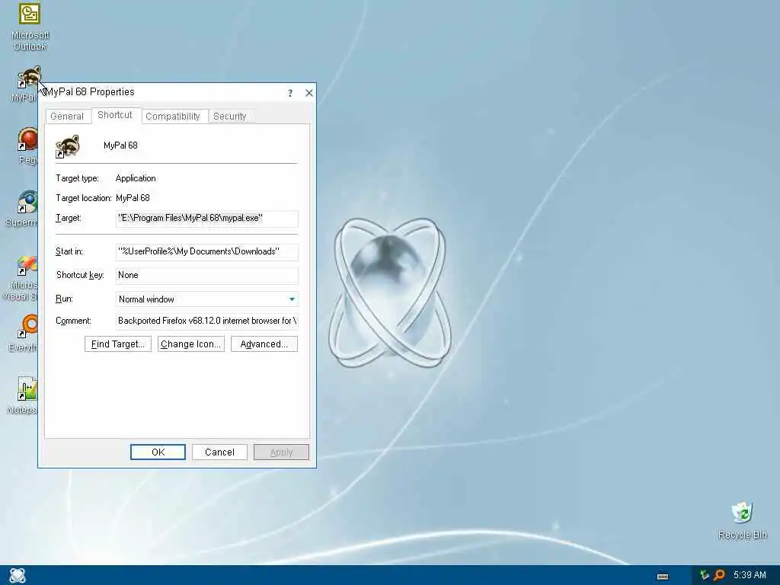Image resolution: width=780 pixels, height=585 pixels.
Task: Click the Find Target button
Action: click(x=118, y=344)
